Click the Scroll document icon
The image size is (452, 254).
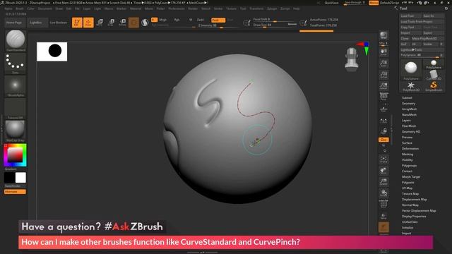383,52
